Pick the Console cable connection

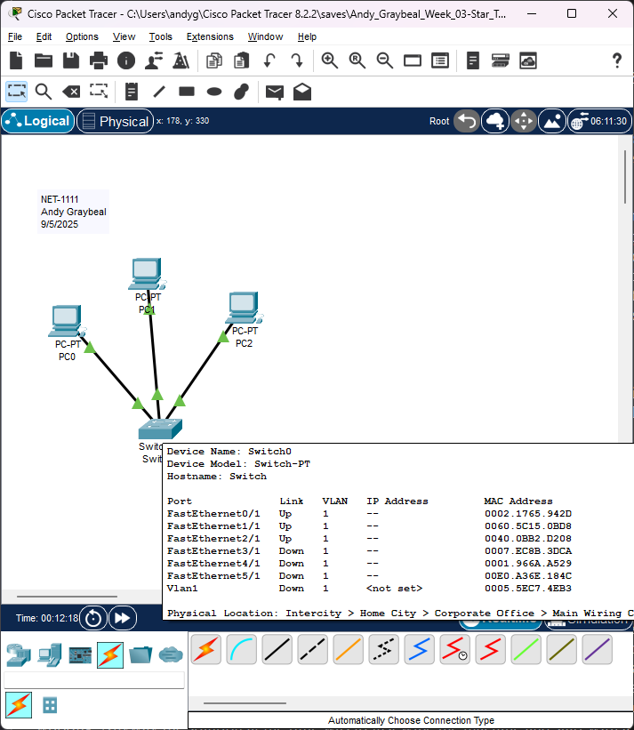[x=241, y=650]
